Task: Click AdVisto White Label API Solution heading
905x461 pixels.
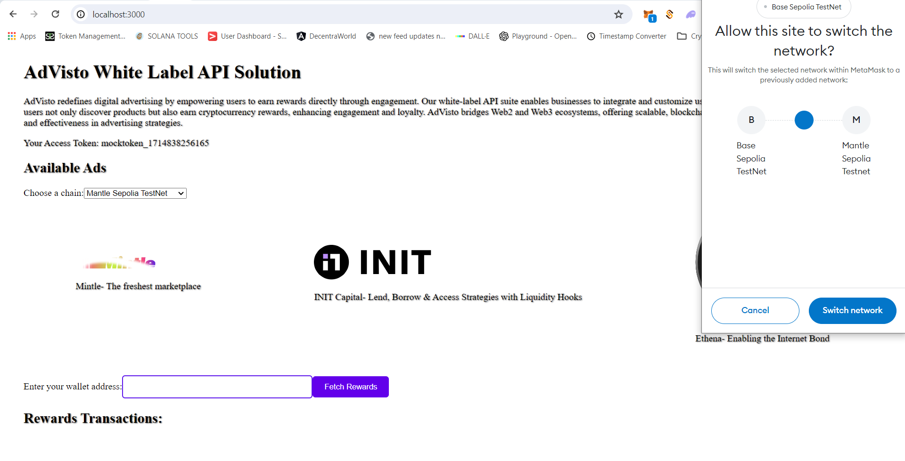Action: 162,73
